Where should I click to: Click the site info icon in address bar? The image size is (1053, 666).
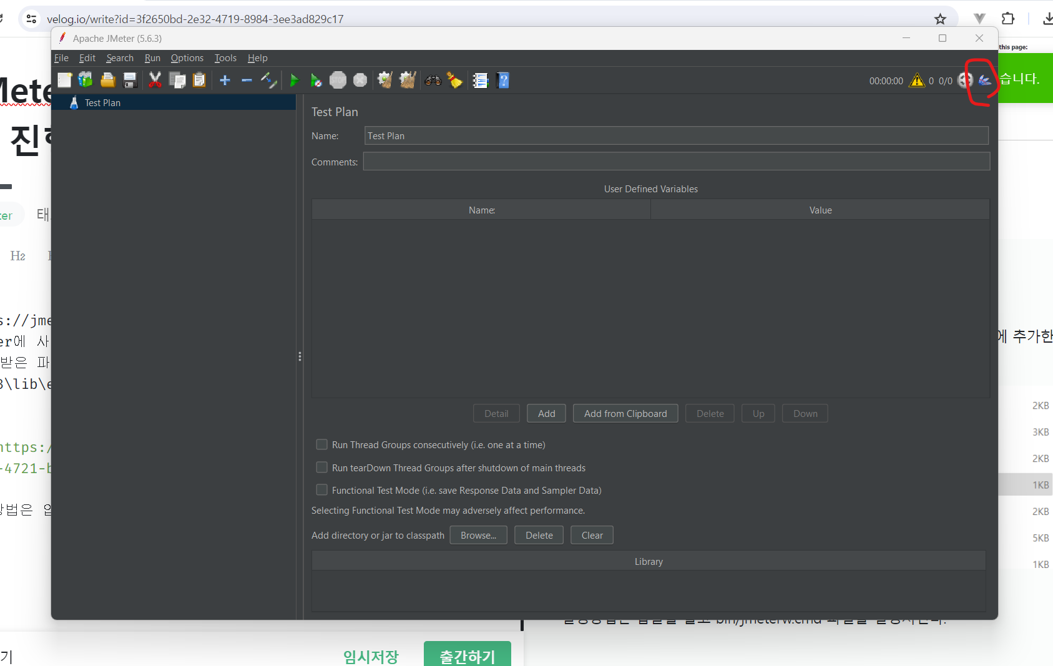point(31,19)
